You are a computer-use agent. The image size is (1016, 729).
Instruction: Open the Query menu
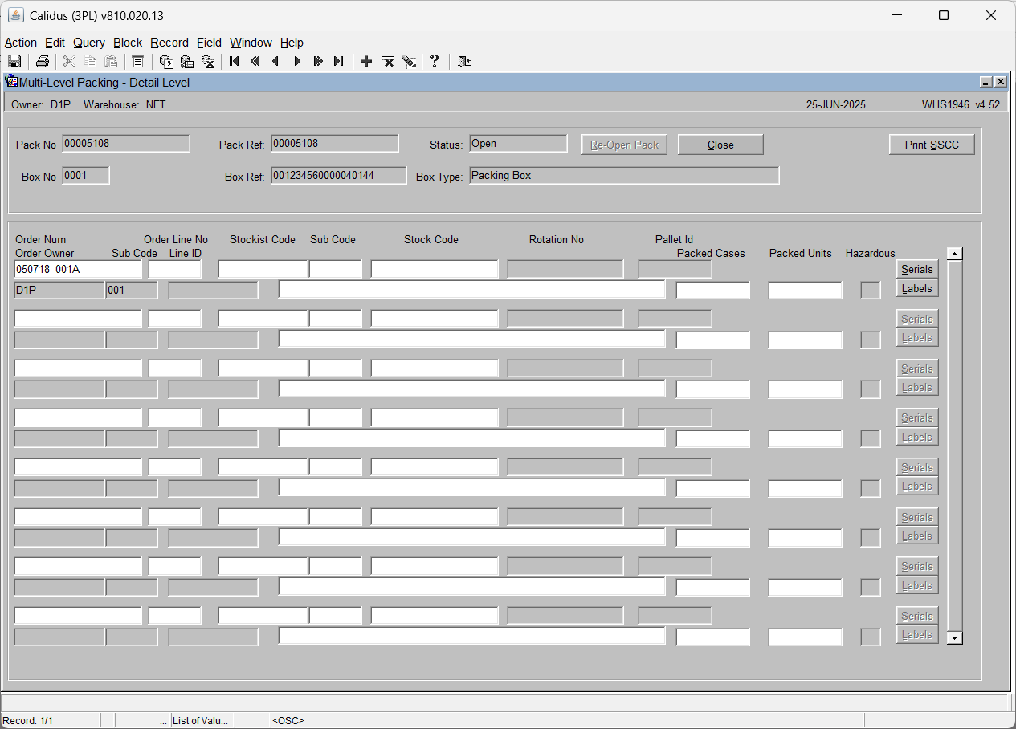click(89, 43)
